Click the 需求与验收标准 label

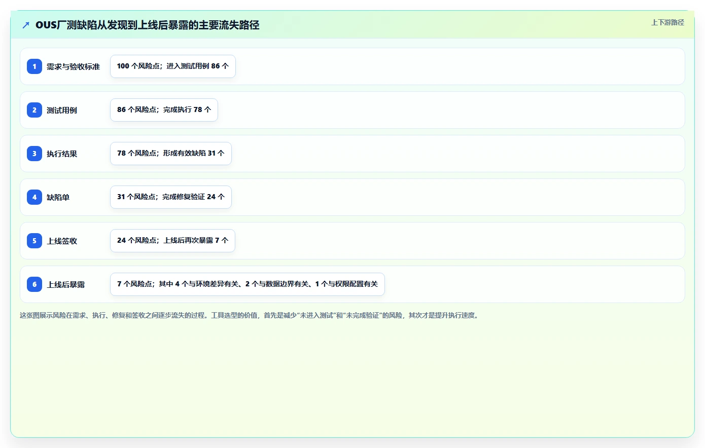click(73, 66)
